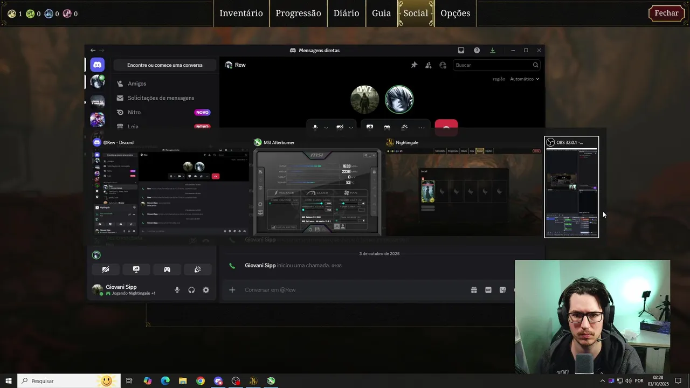Click share screen in Discord voice panel

[136, 269]
